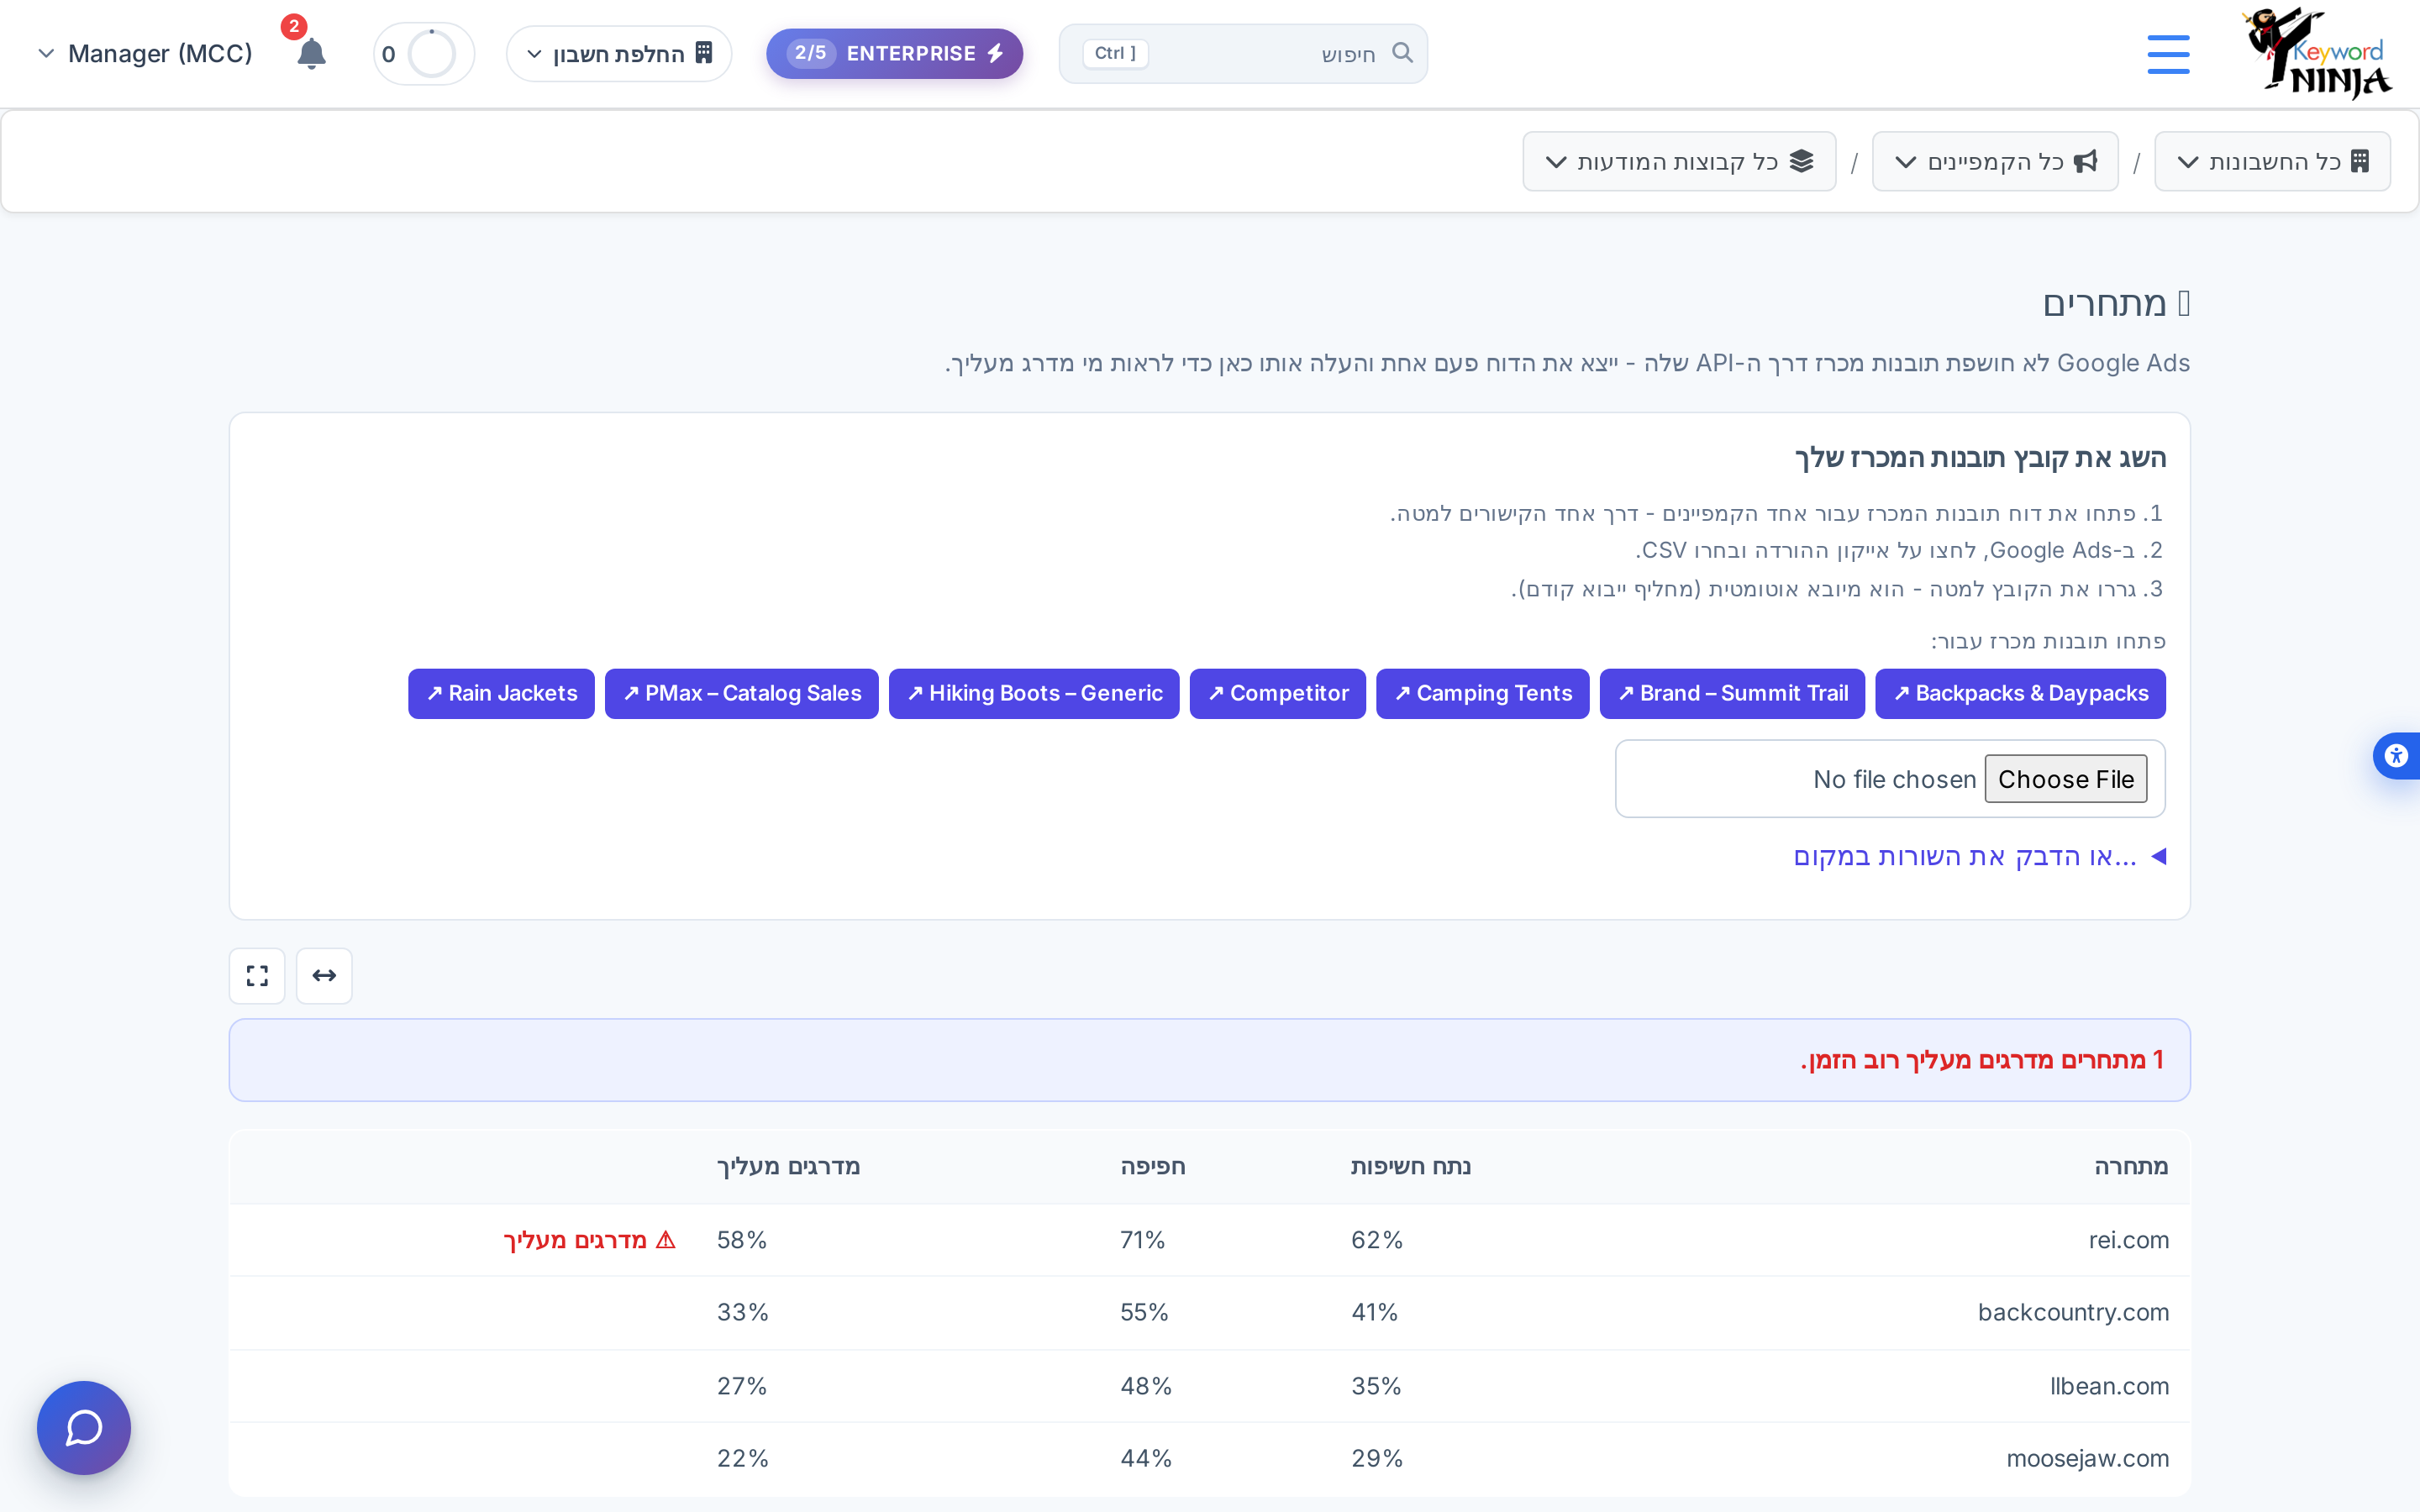Expand the paste rows section (או הדבק את השורות במקום)

(x=1980, y=856)
